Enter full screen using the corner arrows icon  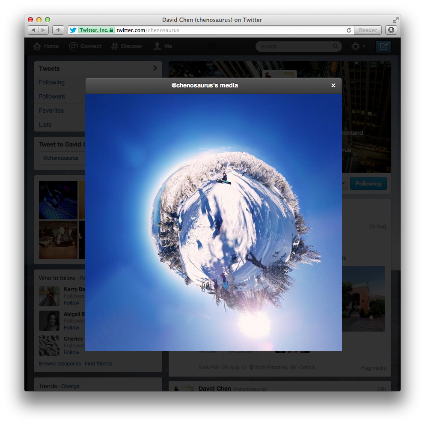395,20
